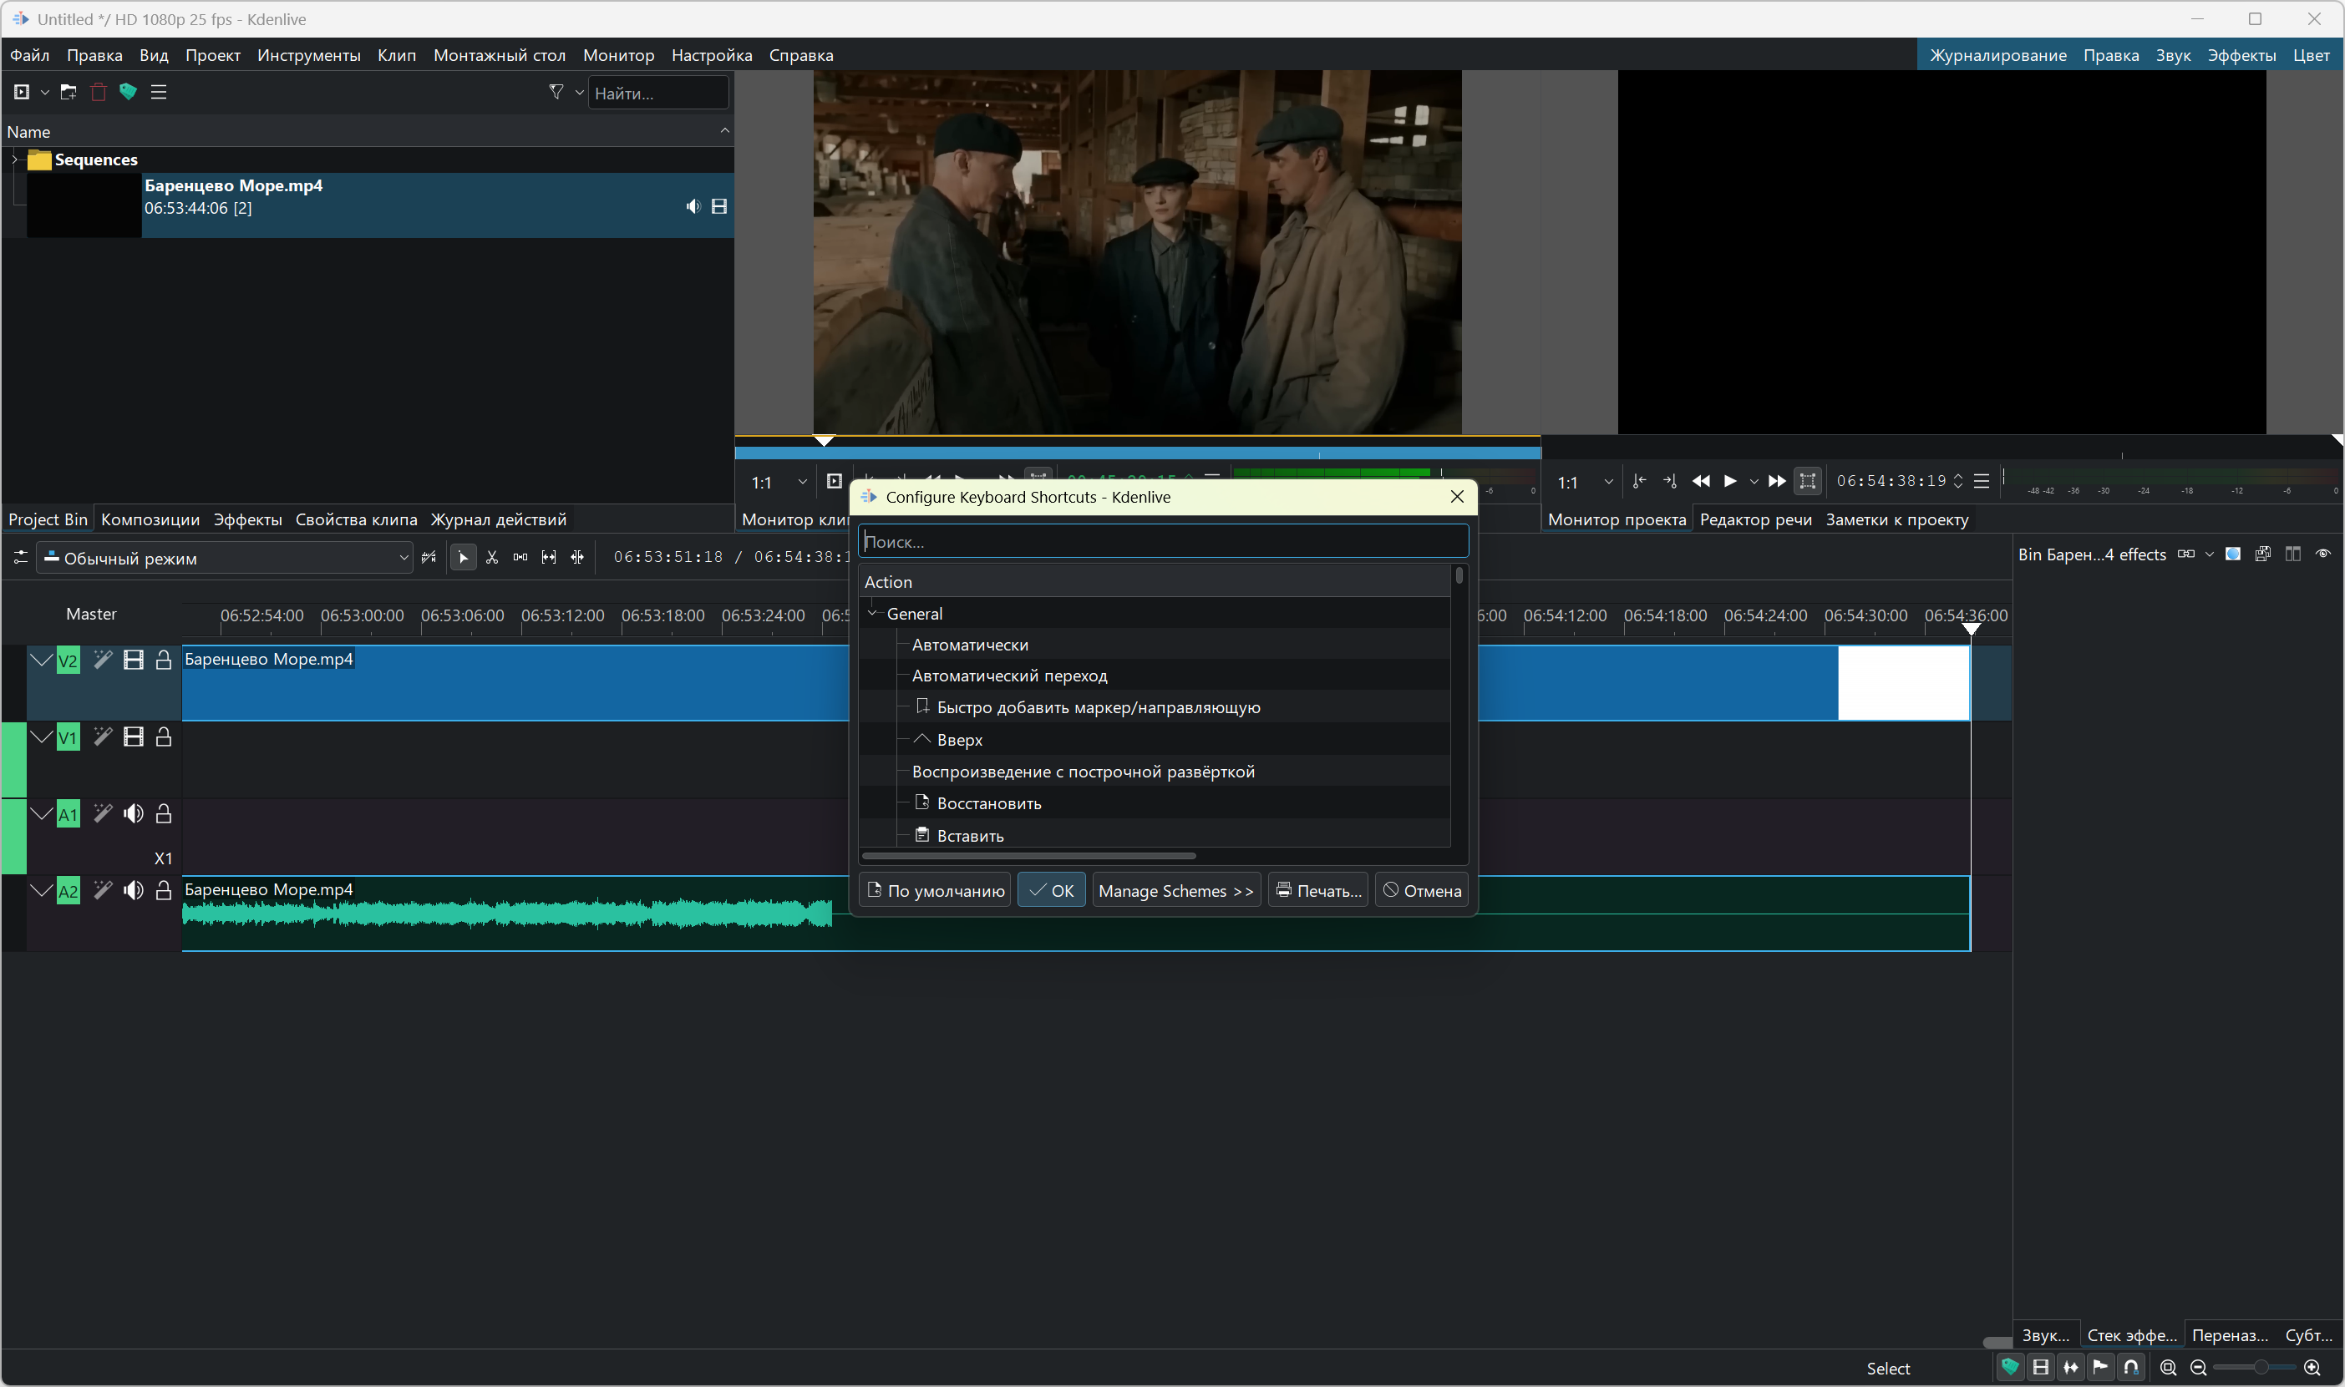The width and height of the screenshot is (2345, 1387).
Task: Open the Инструменты menu
Action: tap(308, 55)
